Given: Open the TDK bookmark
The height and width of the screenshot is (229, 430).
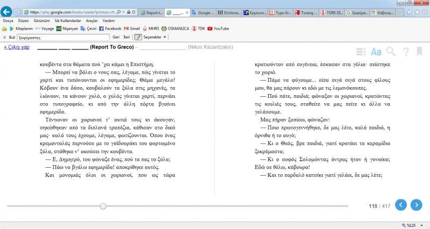Looking at the screenshot, I should [198, 28].
